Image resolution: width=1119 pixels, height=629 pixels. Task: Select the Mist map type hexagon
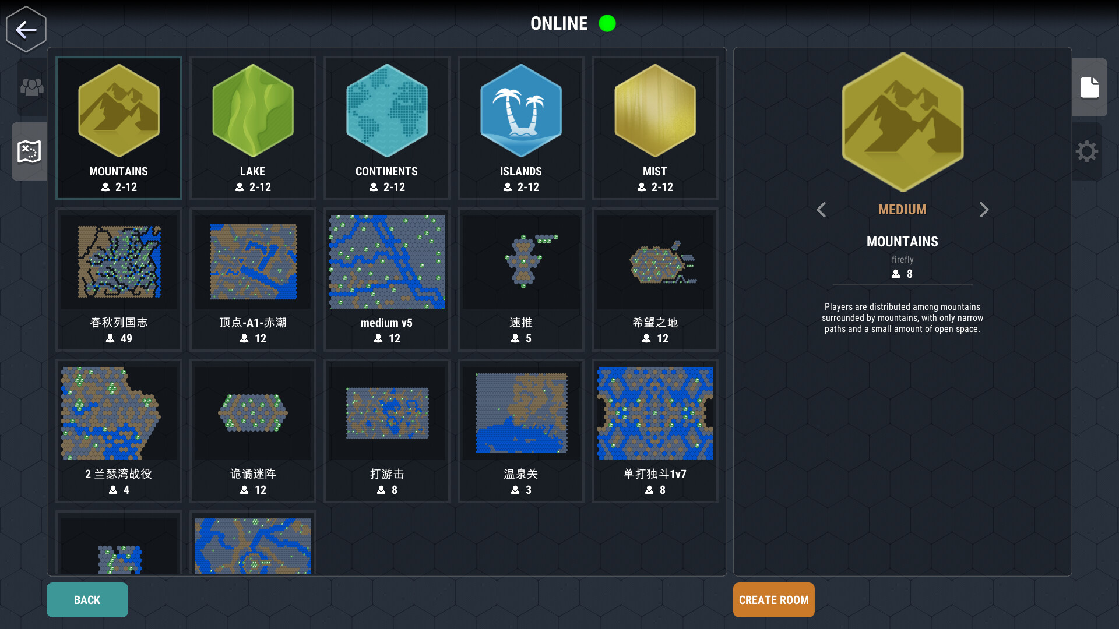pyautogui.click(x=654, y=112)
